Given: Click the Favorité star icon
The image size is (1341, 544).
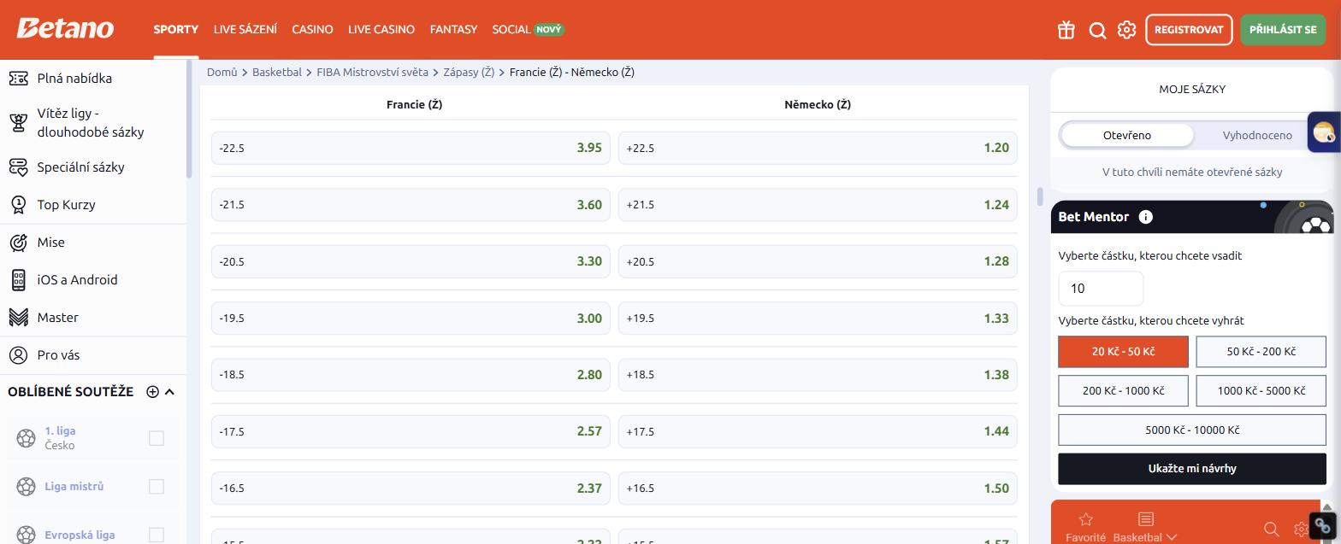Looking at the screenshot, I should click(1085, 519).
